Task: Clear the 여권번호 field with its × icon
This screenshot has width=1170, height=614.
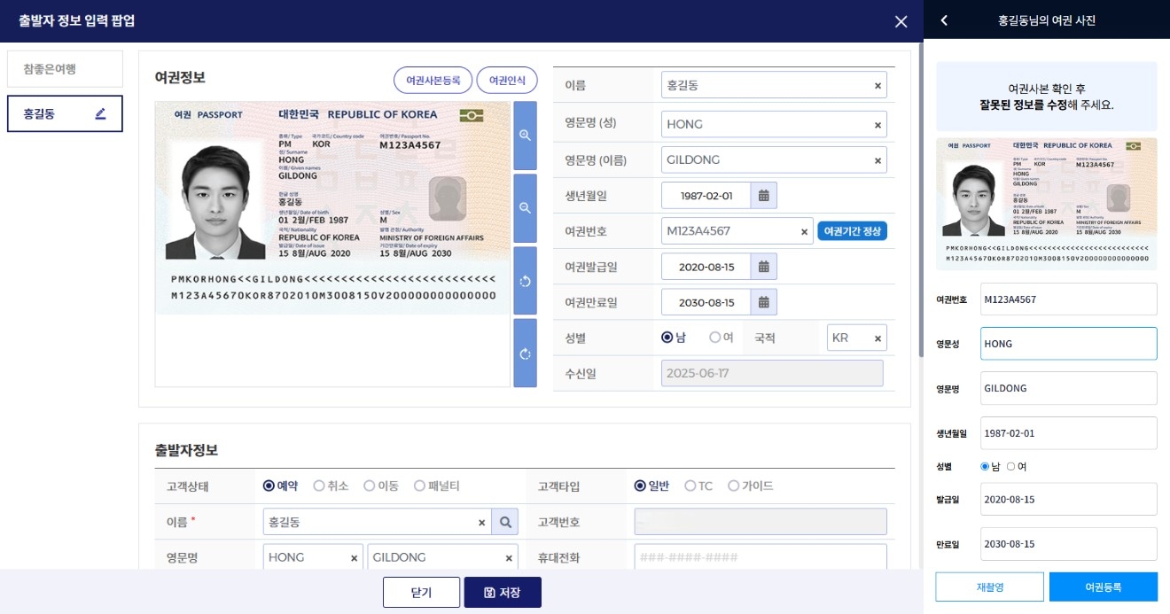Action: tap(802, 230)
